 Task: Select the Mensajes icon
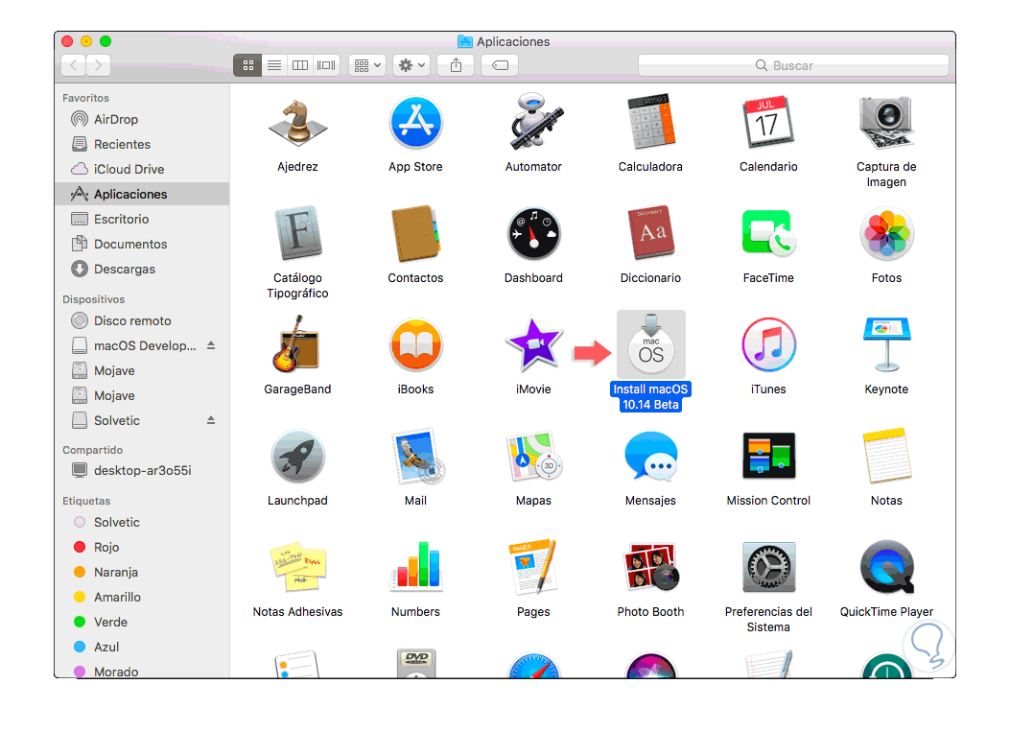click(x=650, y=456)
